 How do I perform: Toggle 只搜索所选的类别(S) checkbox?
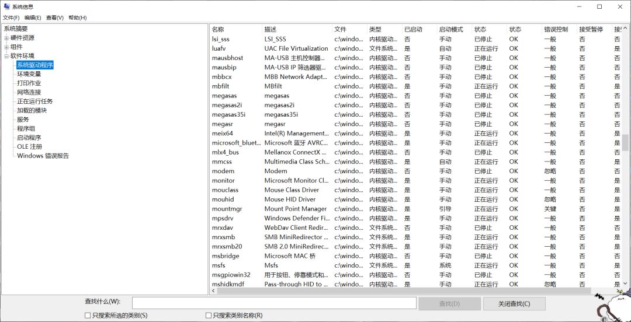coord(87,316)
